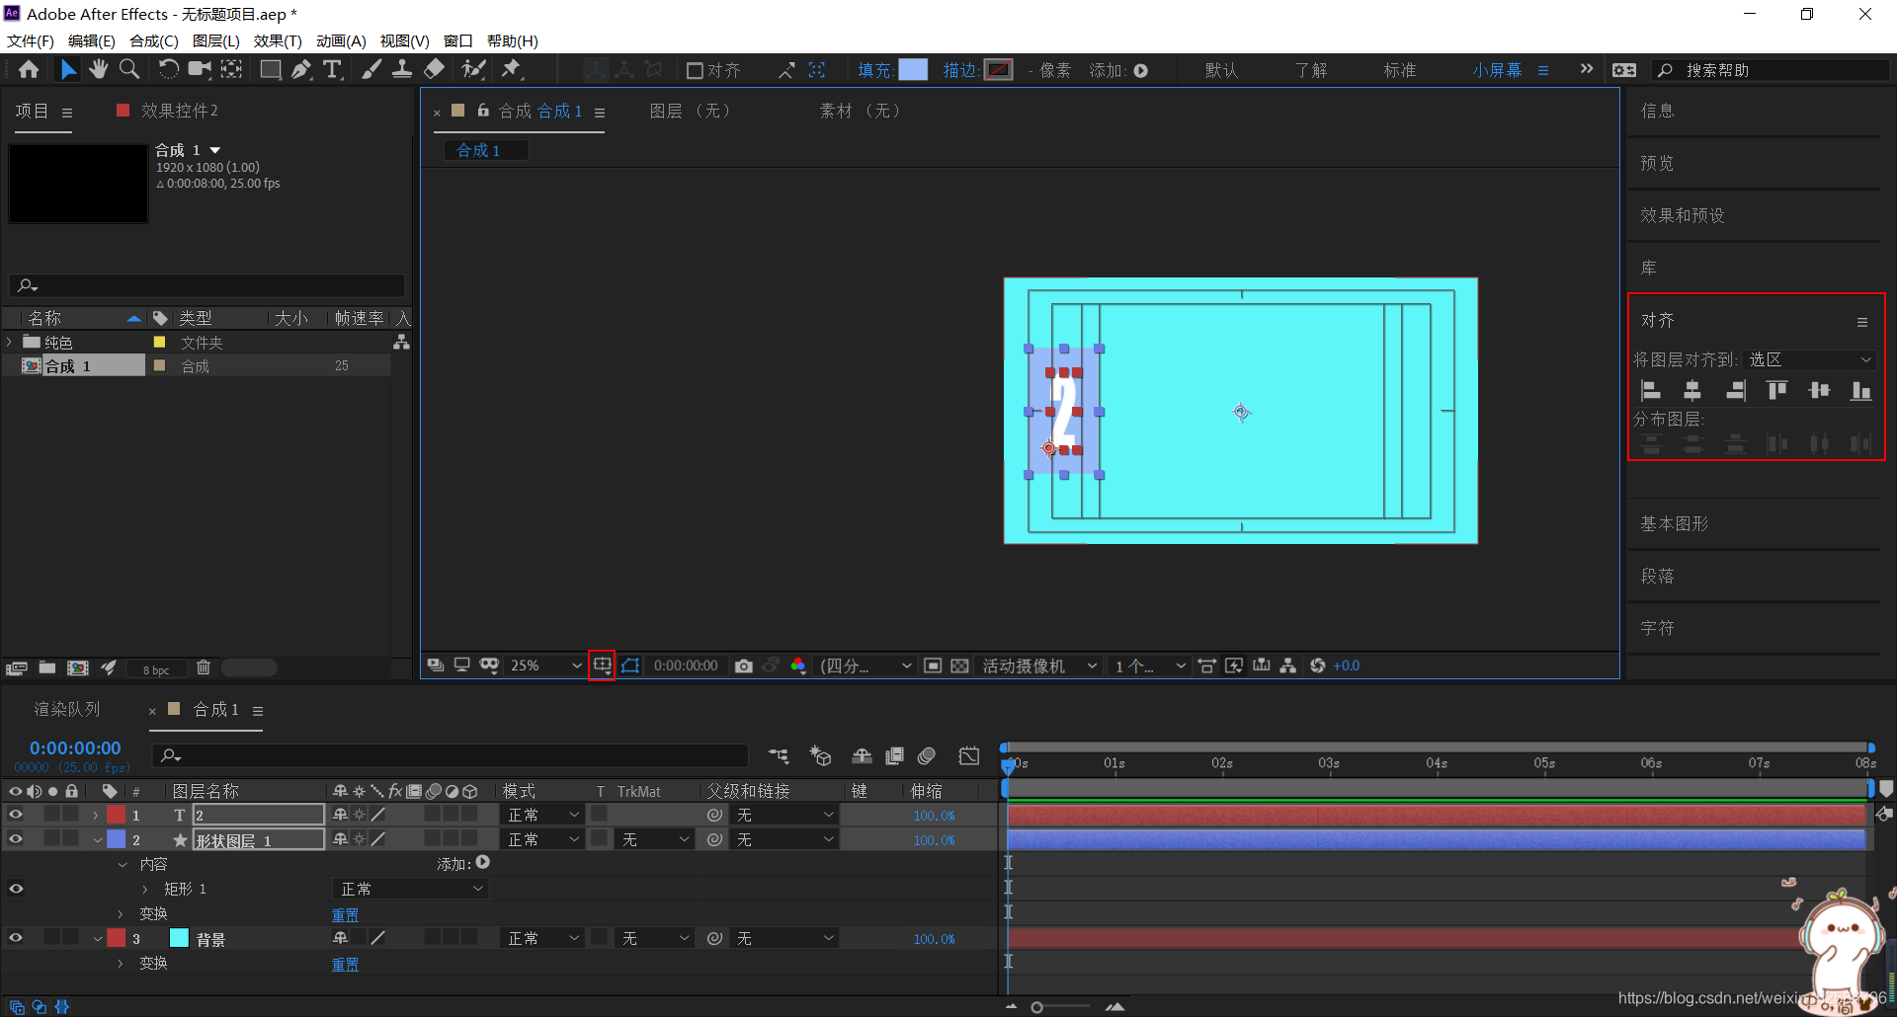Click the align top edges icon
The image size is (1897, 1017).
pos(1777,391)
